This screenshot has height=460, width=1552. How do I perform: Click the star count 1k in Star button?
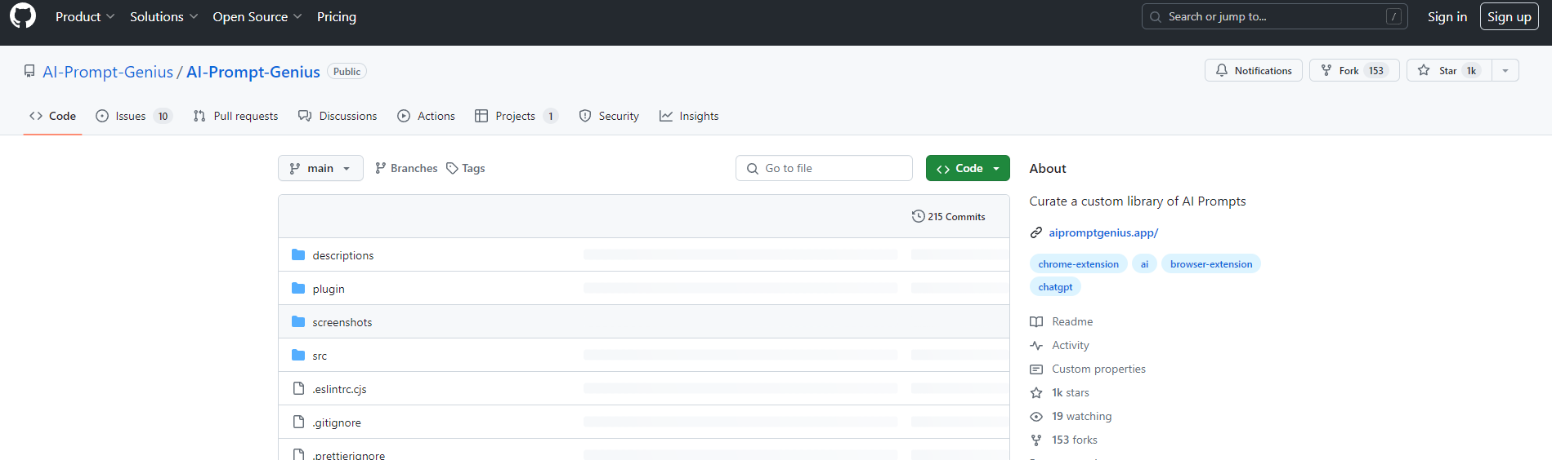(1471, 71)
